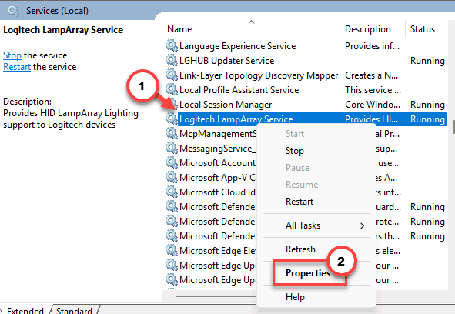Click the Microsoft Account service gear icon
Viewport: 455px width, 314px height.
coord(171,162)
